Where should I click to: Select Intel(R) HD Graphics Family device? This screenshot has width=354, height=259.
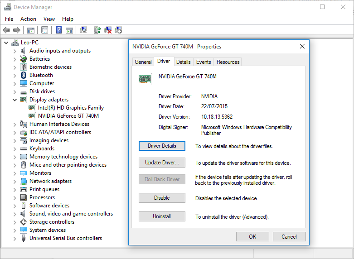click(71, 108)
